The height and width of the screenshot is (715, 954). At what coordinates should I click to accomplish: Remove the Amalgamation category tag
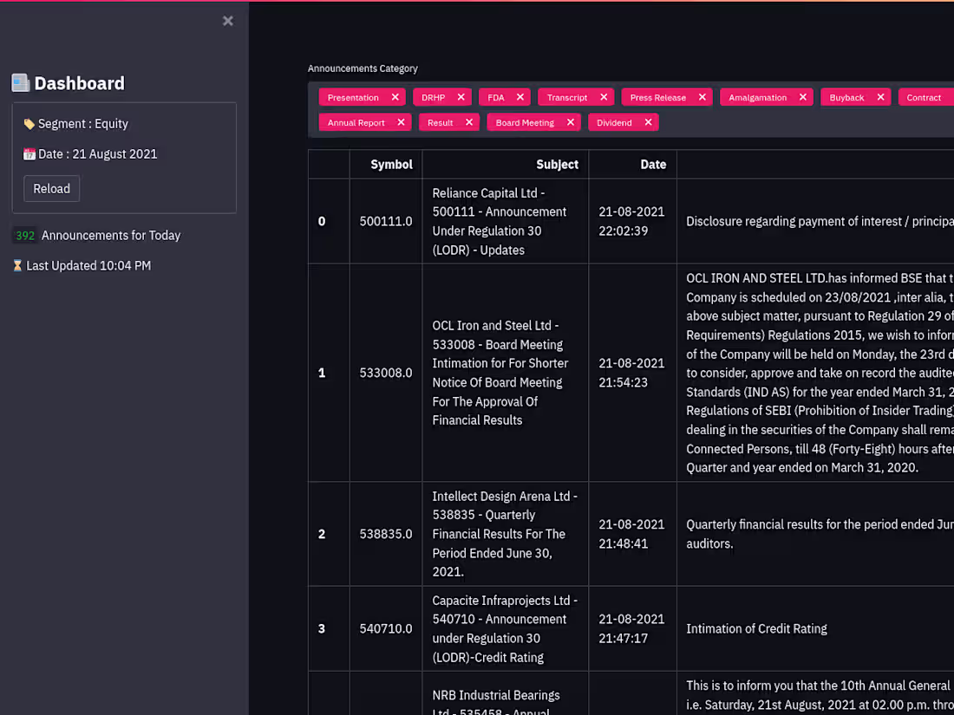802,97
